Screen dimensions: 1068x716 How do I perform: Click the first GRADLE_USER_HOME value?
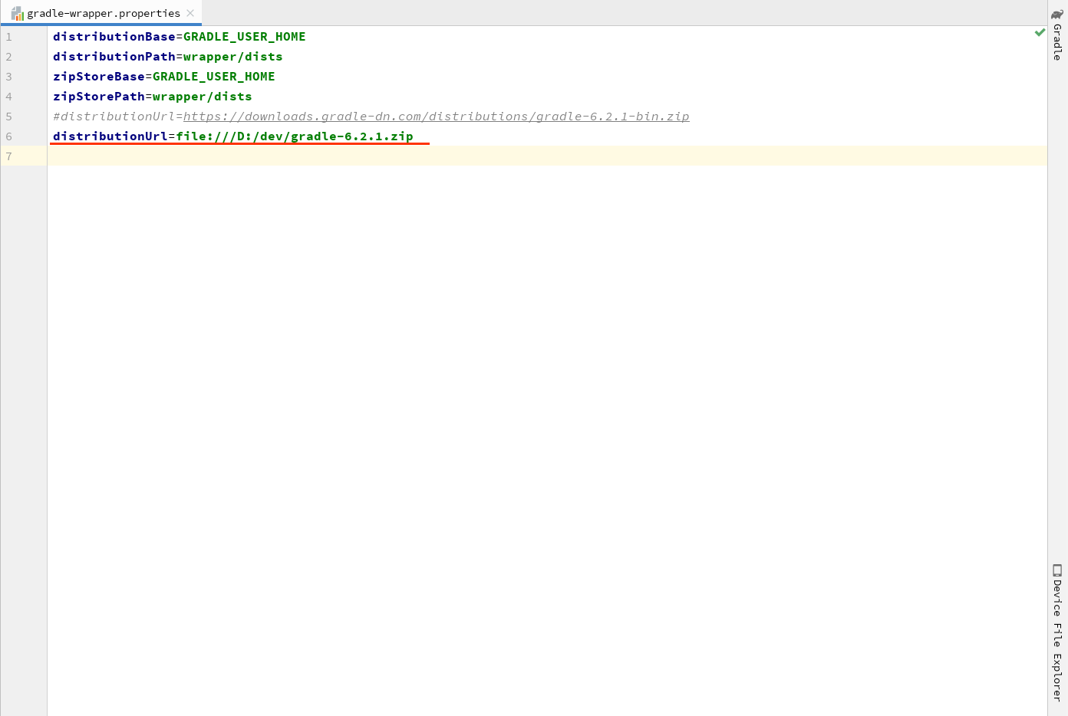(x=245, y=37)
